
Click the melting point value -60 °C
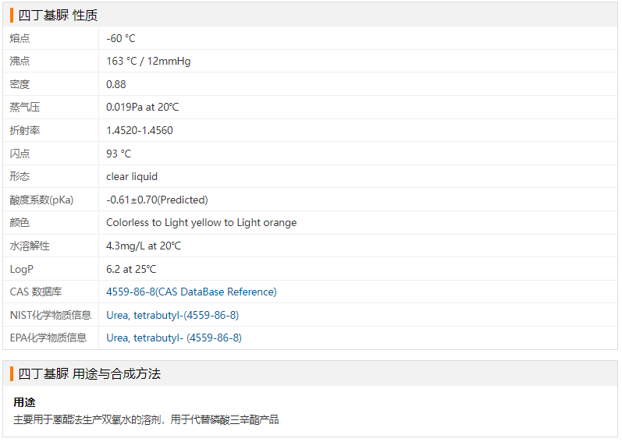click(121, 38)
